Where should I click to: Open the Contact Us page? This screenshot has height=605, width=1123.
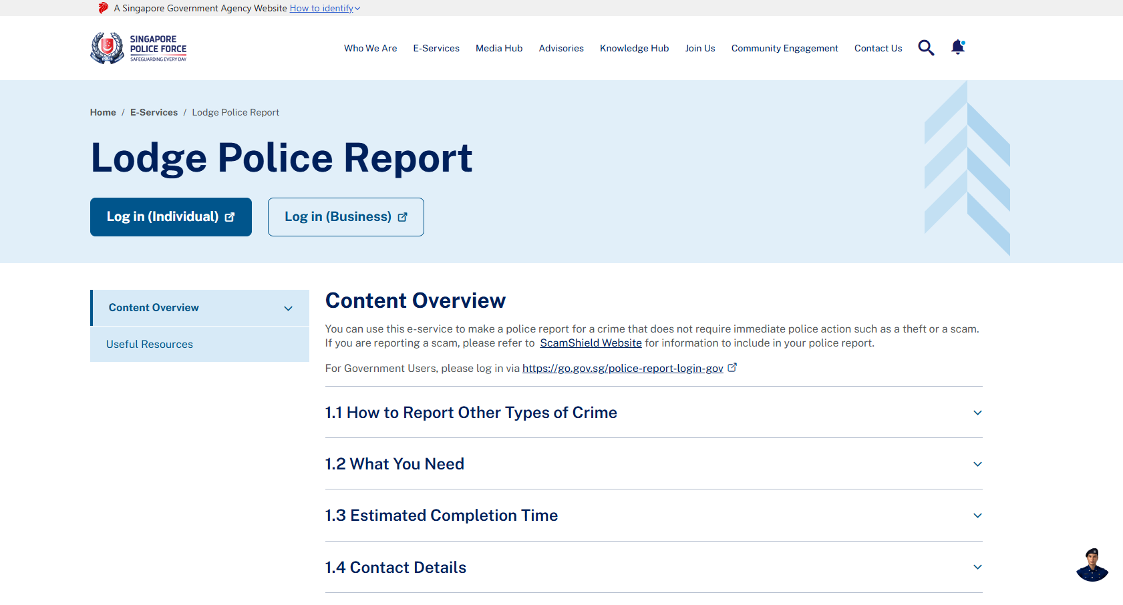pos(878,47)
